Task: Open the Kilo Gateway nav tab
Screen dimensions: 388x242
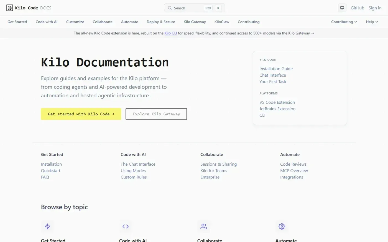Action: 195,22
